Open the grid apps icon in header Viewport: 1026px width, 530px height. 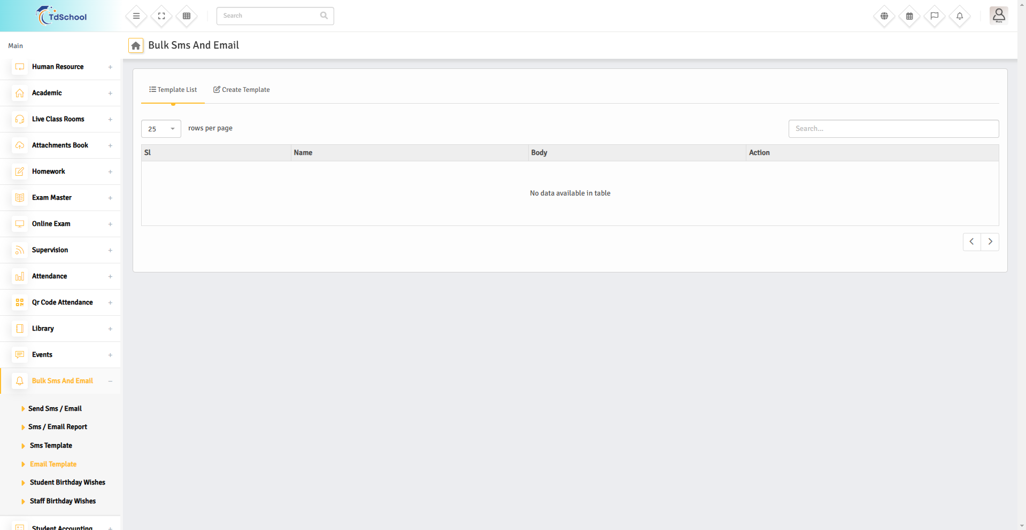pyautogui.click(x=187, y=16)
